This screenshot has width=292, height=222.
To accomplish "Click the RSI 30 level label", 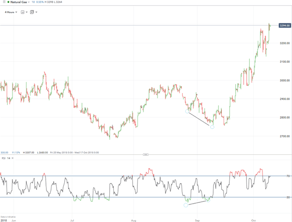I will (x=288, y=197).
